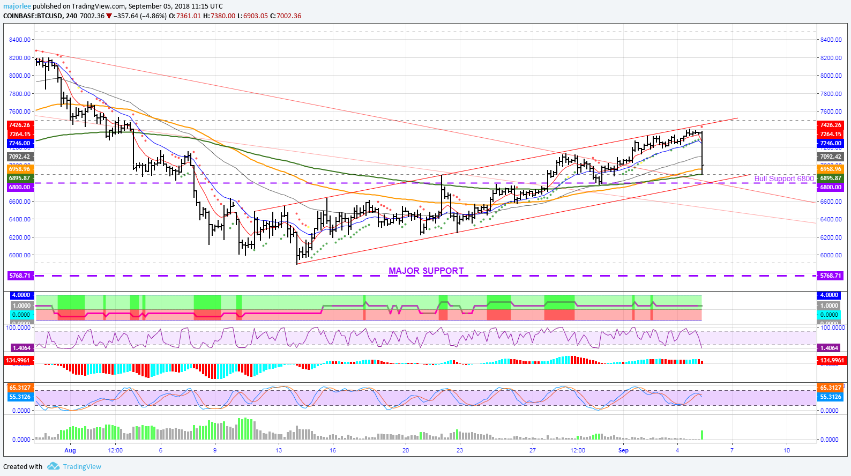Select the L:6903.05 low value
Screen dimensions: 851x476
tap(252, 16)
